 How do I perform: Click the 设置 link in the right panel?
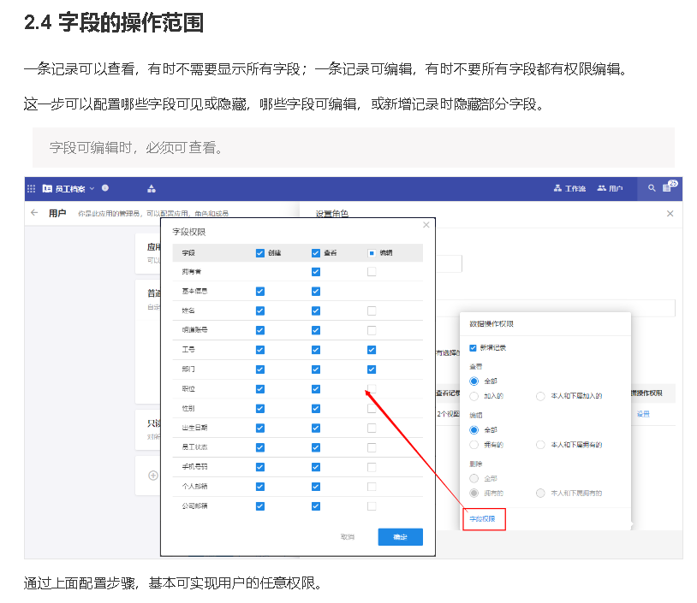tap(645, 412)
